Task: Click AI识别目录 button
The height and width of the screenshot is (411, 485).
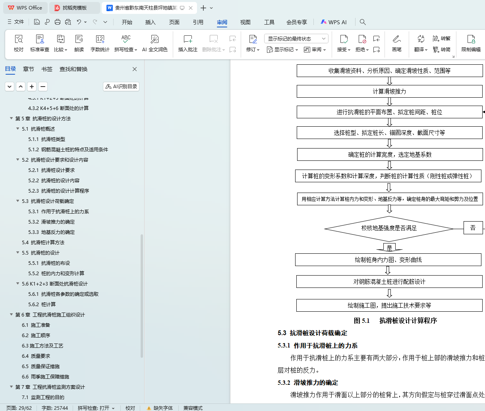Action: pyautogui.click(x=121, y=86)
